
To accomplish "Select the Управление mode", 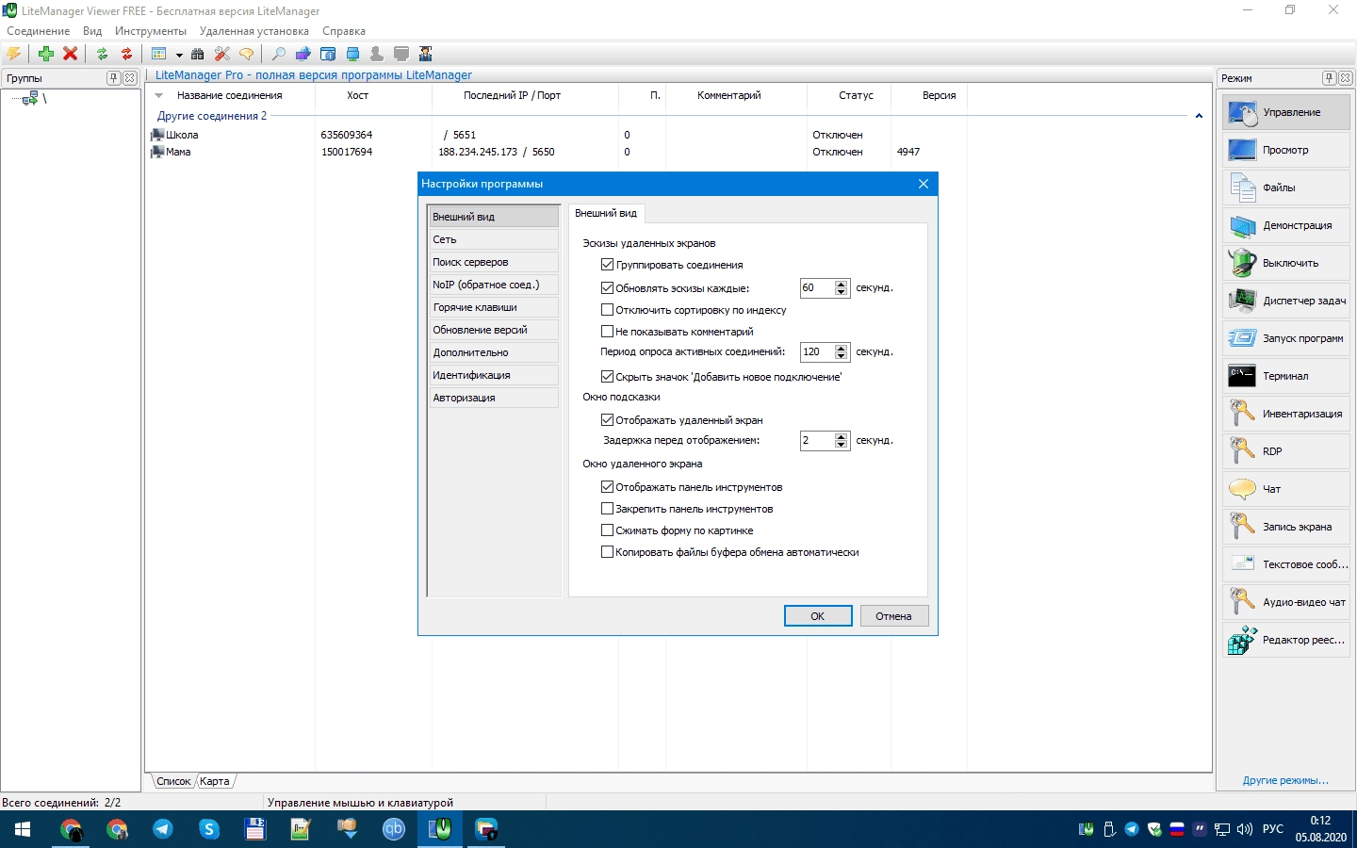I will (1286, 112).
